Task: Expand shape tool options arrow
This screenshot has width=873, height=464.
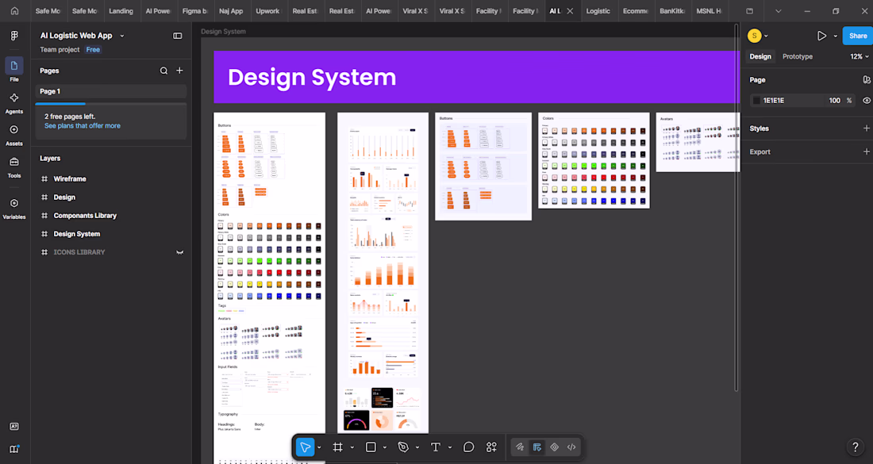Action: click(385, 447)
